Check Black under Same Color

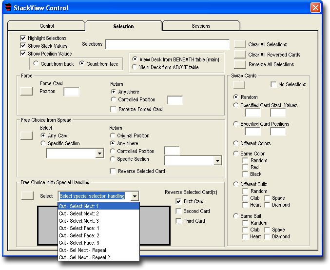click(x=245, y=174)
